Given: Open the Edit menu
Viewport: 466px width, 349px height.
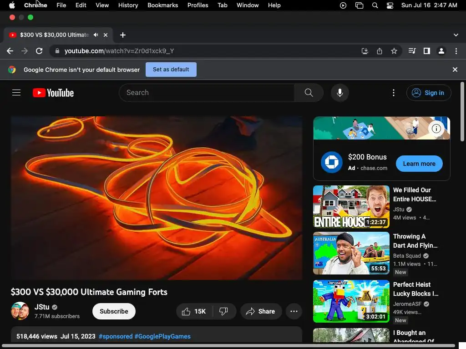Looking at the screenshot, I should pos(81,5).
